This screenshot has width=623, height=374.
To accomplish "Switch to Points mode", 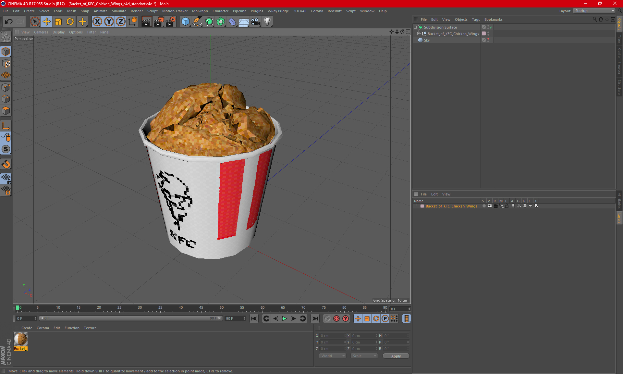I will click(6, 87).
